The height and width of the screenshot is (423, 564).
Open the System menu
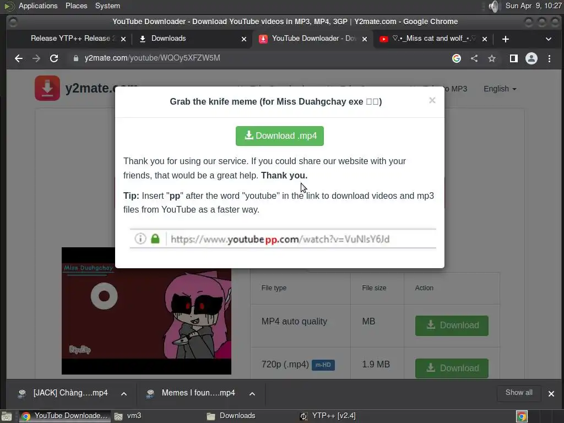pyautogui.click(x=107, y=6)
